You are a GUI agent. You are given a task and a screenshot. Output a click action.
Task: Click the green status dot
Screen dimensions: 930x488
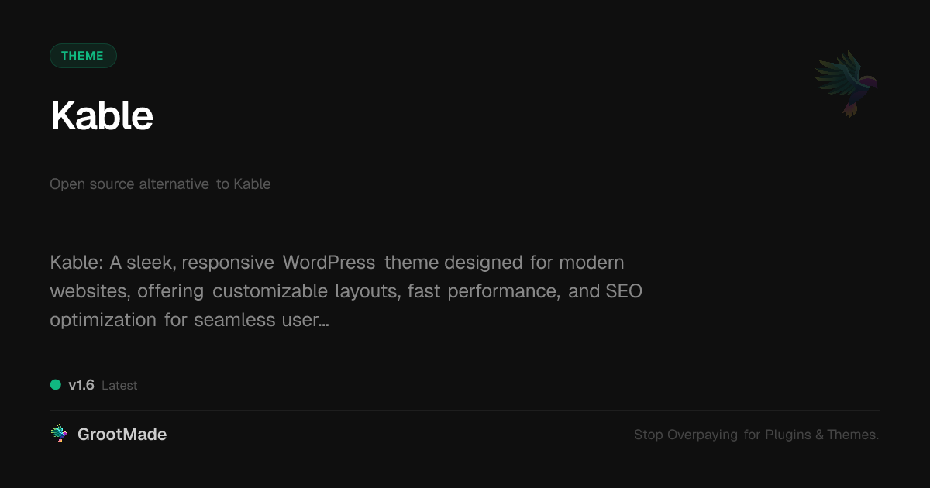56,385
